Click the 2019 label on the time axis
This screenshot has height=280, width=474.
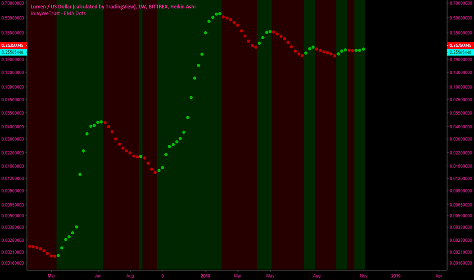tap(396, 276)
